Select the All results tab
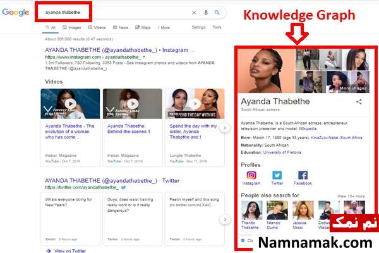This screenshot has height=253, width=379. pos(51,28)
